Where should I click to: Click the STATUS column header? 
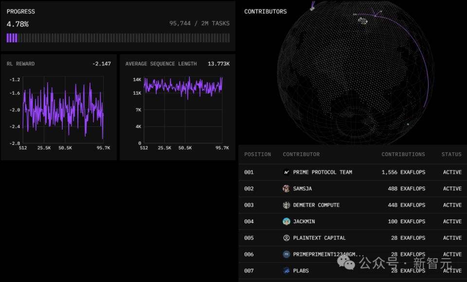click(x=451, y=154)
